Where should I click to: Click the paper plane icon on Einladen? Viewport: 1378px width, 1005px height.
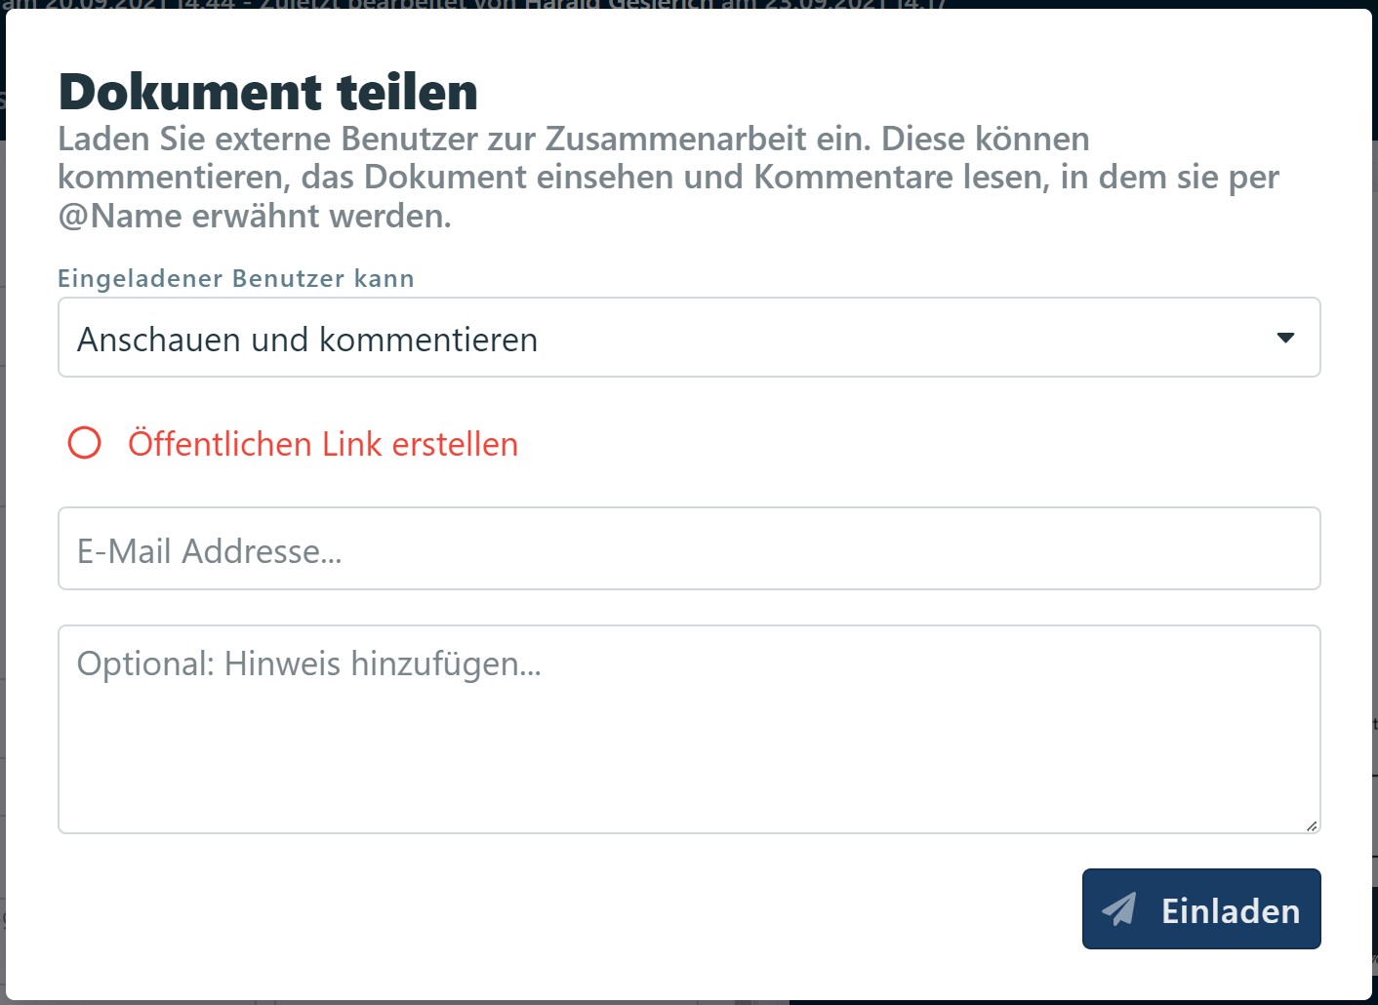click(x=1119, y=909)
